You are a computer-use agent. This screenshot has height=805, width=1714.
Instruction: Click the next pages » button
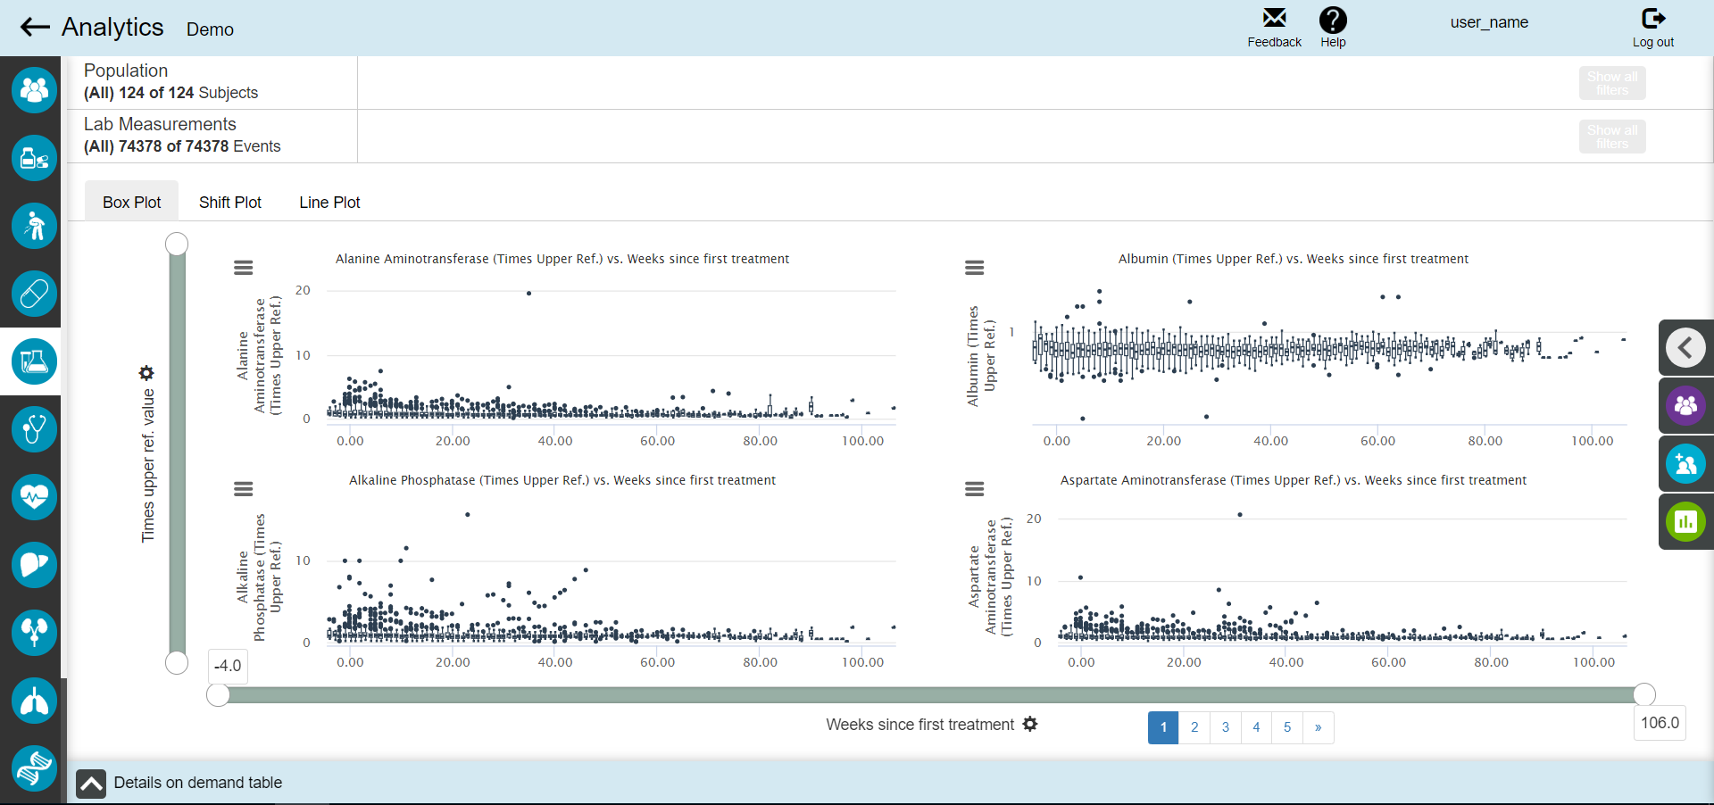click(1319, 727)
